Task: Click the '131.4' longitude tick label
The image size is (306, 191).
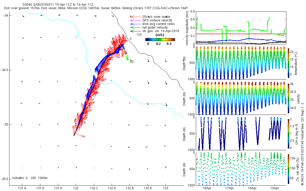Action: (22, 188)
